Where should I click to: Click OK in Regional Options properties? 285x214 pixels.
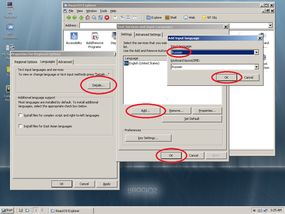62,184
